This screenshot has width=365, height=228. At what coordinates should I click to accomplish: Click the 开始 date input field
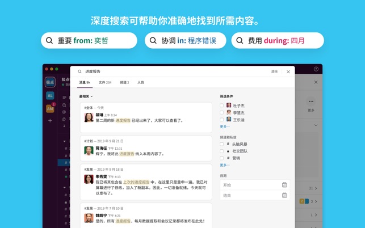[255, 185]
